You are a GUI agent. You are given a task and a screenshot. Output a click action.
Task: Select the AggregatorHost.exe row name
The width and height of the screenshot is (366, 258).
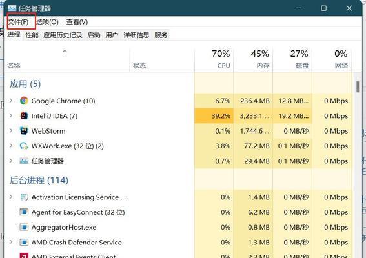tap(64, 228)
